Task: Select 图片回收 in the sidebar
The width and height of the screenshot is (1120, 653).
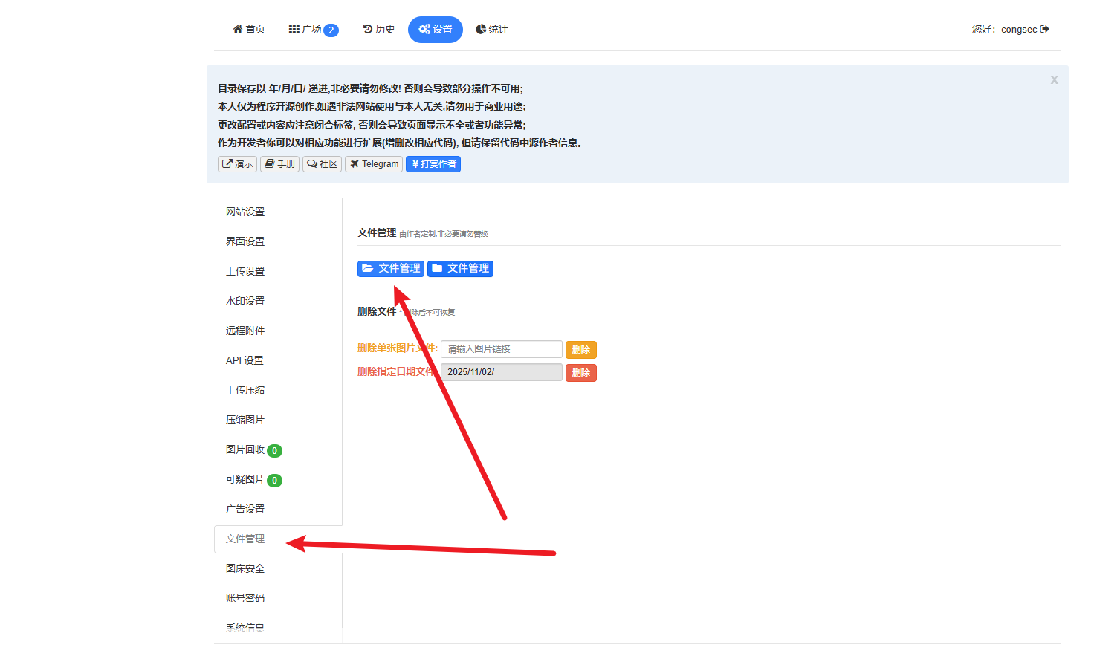Action: pos(245,449)
